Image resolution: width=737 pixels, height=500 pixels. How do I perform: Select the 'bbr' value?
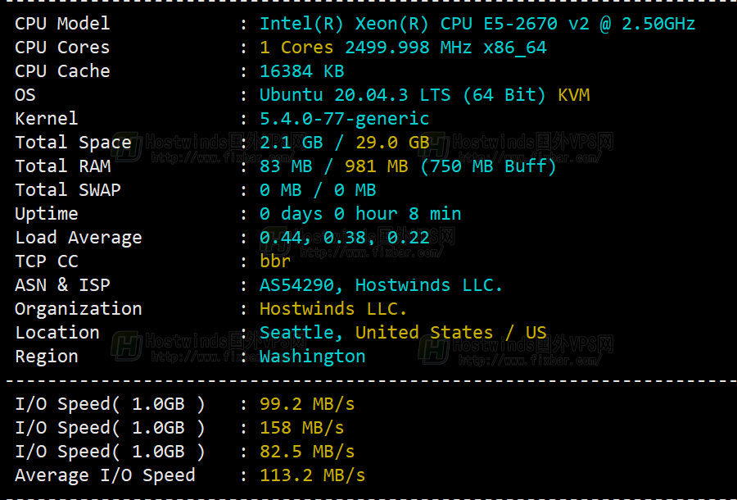(x=275, y=261)
